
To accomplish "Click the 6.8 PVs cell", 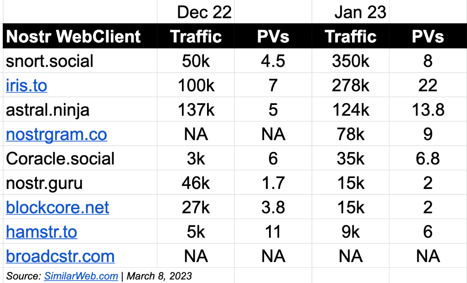I will 428,159.
